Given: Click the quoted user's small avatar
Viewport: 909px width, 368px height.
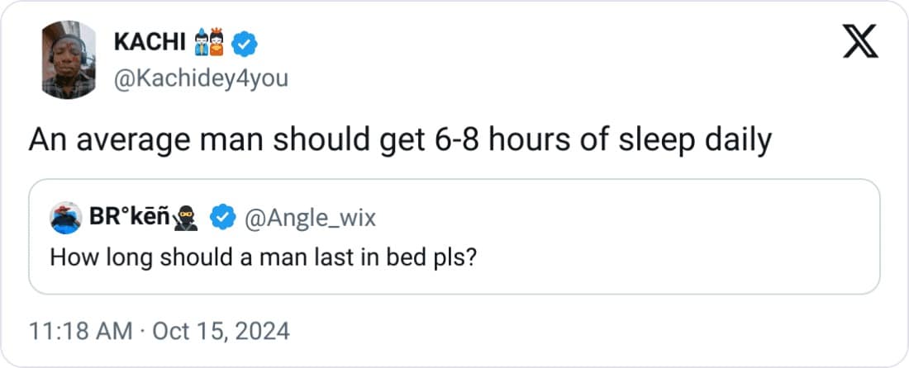Looking at the screenshot, I should [65, 218].
